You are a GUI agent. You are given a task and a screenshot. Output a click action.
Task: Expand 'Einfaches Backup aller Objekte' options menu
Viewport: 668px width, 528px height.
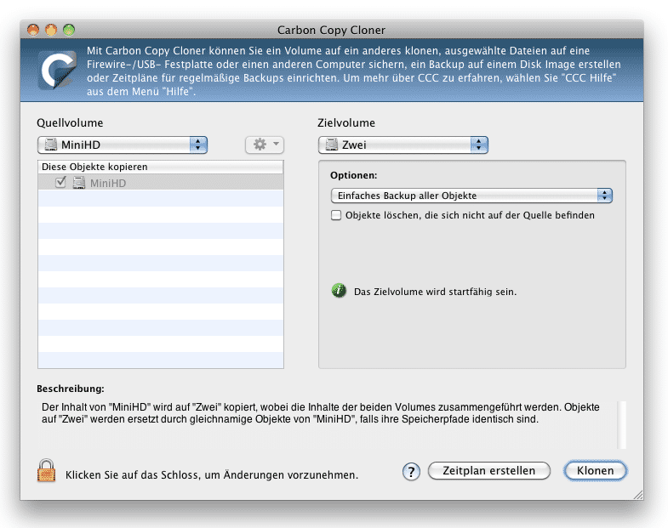tap(471, 196)
